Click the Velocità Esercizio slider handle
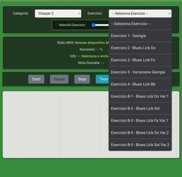The image size is (182, 177). (x=93, y=25)
